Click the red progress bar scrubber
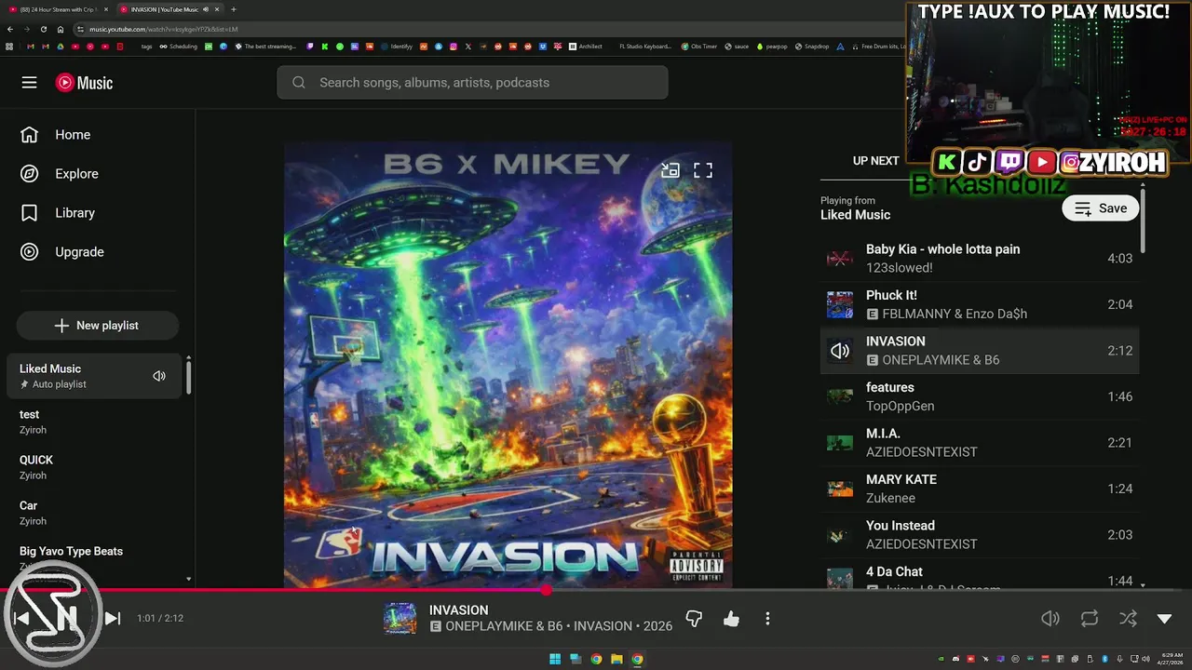This screenshot has width=1192, height=670. point(547,590)
